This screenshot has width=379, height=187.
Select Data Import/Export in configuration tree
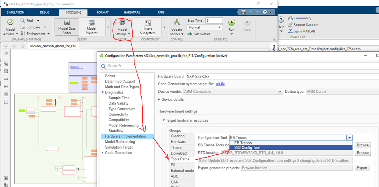[x=120, y=81]
